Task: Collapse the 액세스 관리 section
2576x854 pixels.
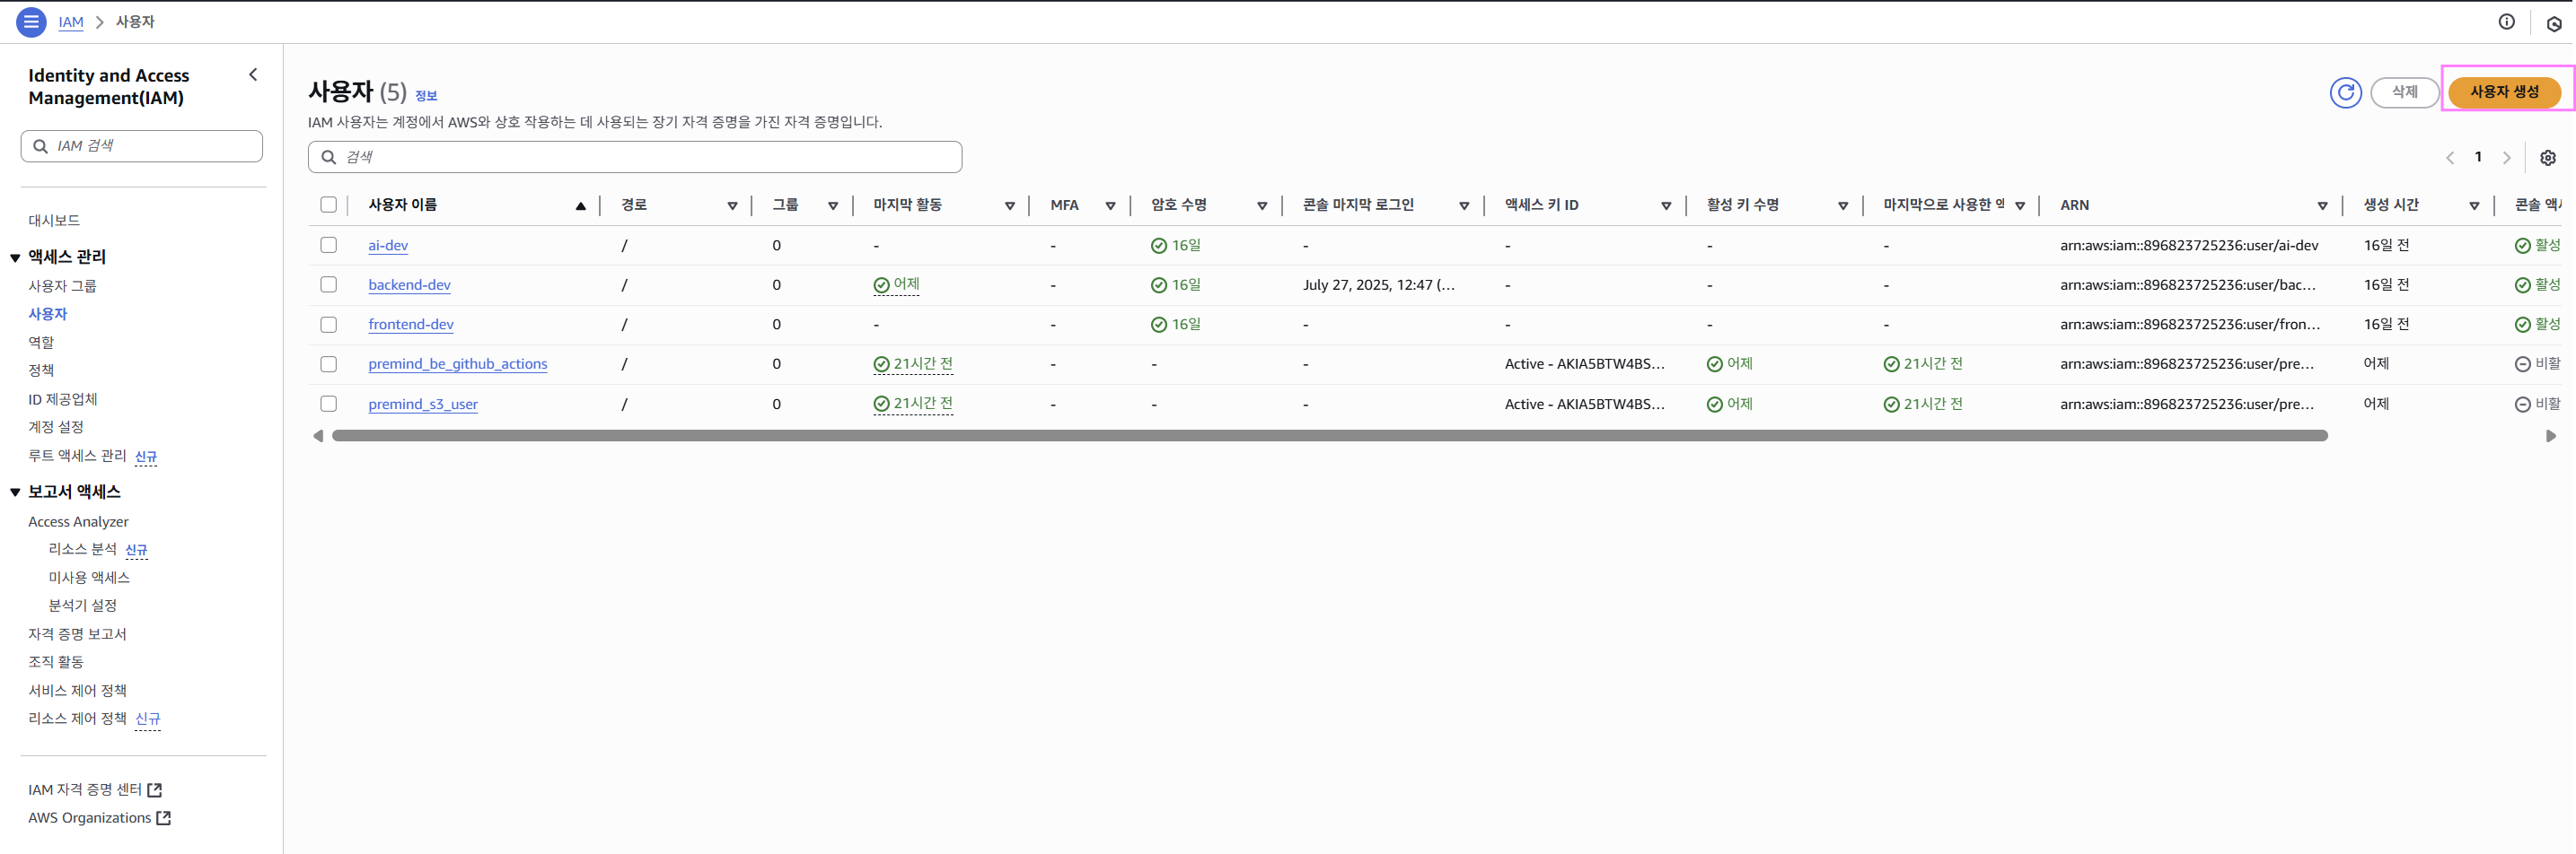Action: click(x=15, y=257)
